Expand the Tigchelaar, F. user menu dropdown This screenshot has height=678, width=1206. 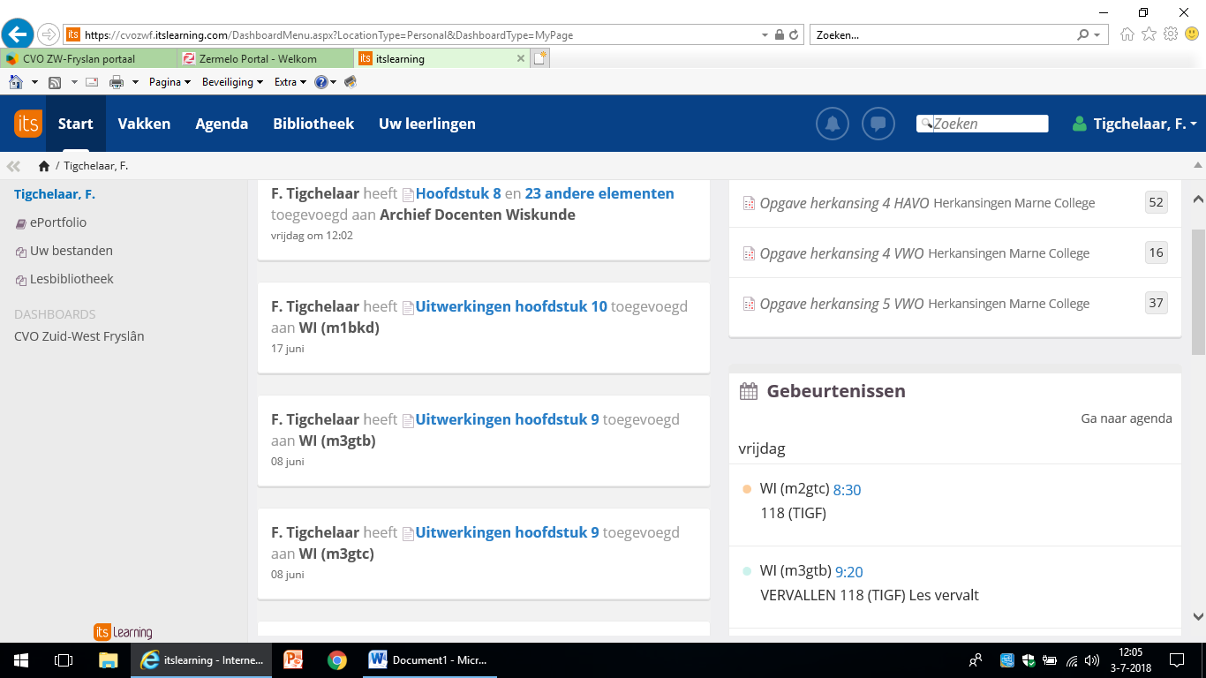click(x=1136, y=124)
